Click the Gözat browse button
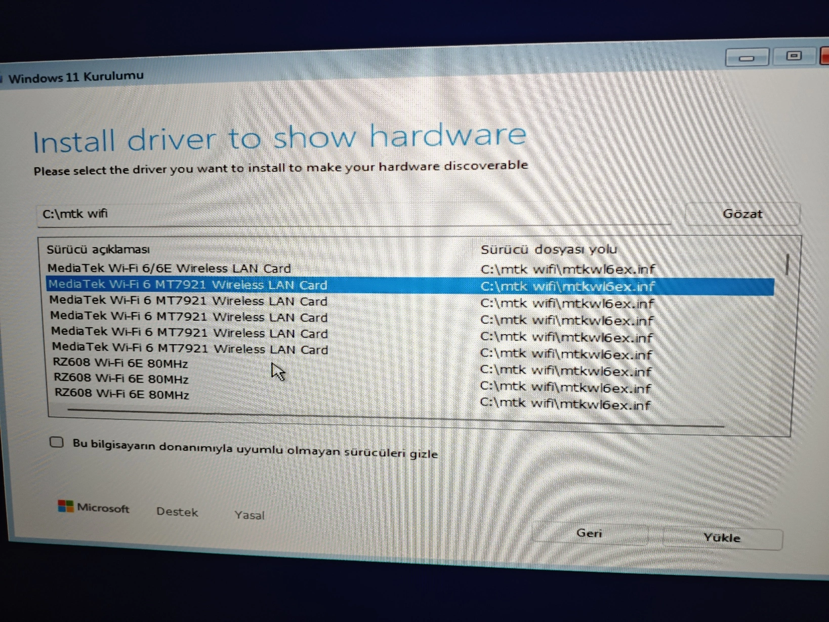Image resolution: width=829 pixels, height=622 pixels. [x=742, y=214]
